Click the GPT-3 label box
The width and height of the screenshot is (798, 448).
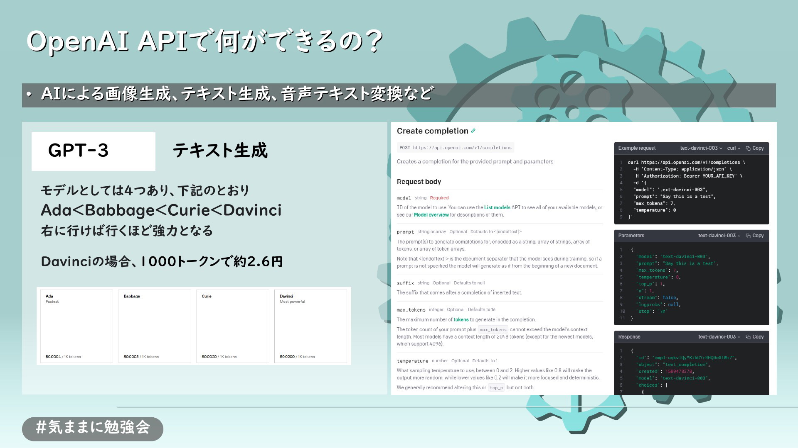click(94, 151)
